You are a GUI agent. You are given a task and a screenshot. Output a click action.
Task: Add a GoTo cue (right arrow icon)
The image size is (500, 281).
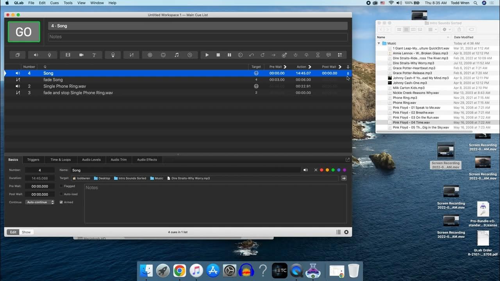(x=273, y=55)
